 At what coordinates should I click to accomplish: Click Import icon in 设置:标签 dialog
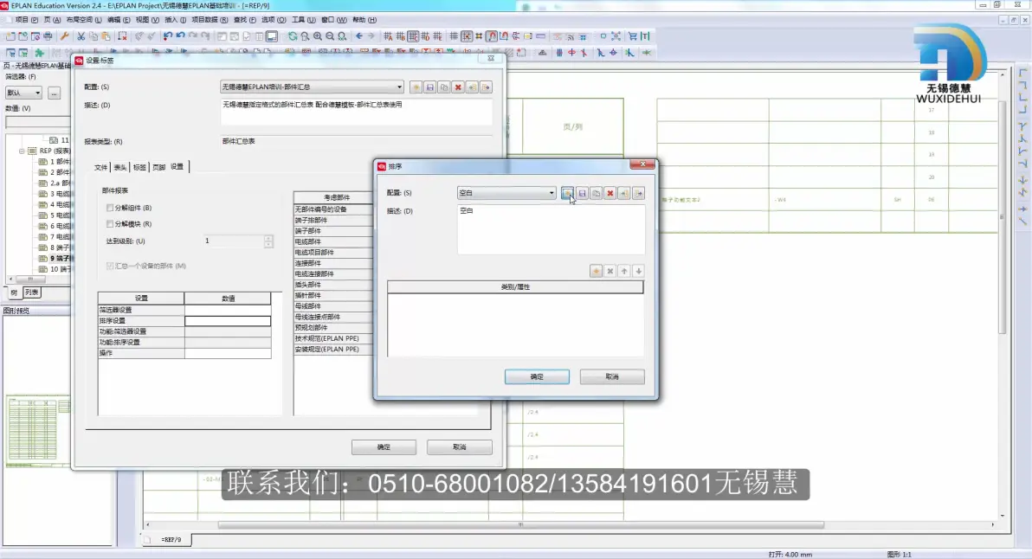tap(472, 87)
